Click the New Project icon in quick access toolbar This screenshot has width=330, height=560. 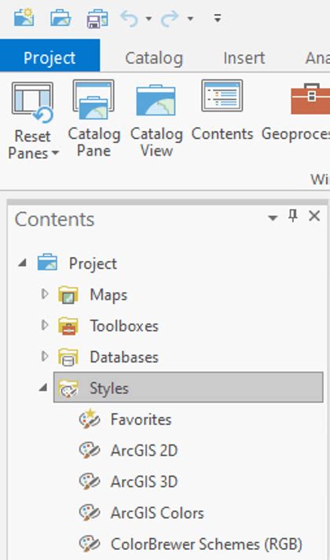[24, 17]
